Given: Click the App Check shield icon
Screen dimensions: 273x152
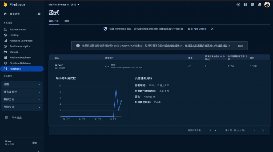Looking at the screenshot, I should tap(105, 29).
